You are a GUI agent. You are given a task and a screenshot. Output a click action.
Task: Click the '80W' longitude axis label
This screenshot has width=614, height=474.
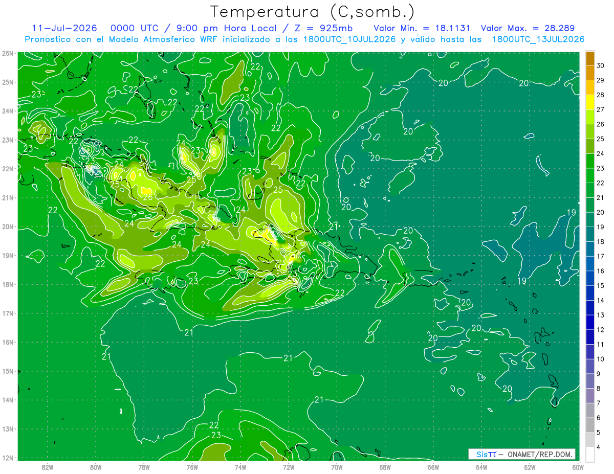[x=95, y=467]
